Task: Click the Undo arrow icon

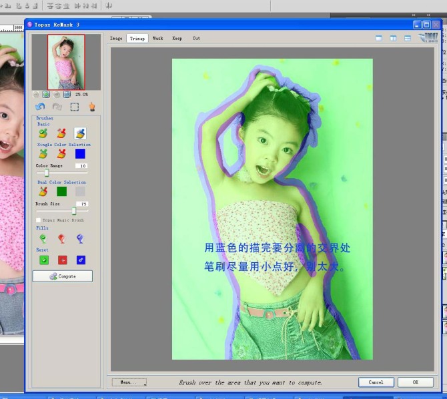Action: tap(40, 107)
